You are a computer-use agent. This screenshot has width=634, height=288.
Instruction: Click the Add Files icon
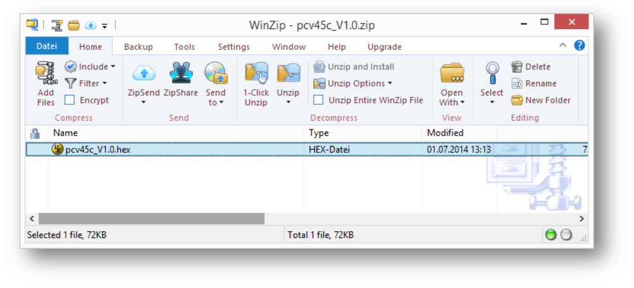coord(46,74)
